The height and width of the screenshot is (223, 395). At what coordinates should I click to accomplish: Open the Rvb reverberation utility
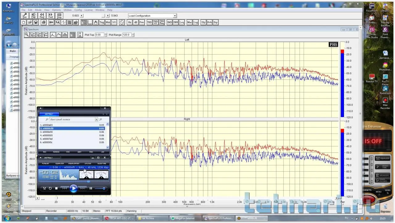tap(210, 22)
